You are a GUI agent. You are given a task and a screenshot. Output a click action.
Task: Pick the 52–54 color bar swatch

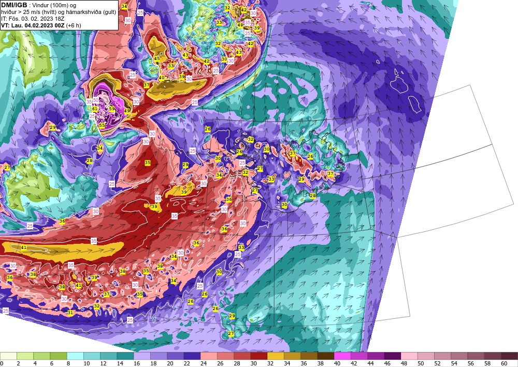click(x=443, y=356)
